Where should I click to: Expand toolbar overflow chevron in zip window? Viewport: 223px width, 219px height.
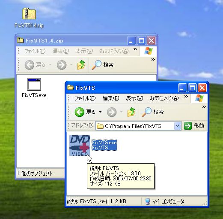point(153,59)
